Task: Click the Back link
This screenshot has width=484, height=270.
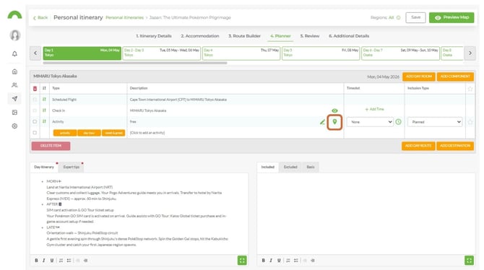Action: 40,17
